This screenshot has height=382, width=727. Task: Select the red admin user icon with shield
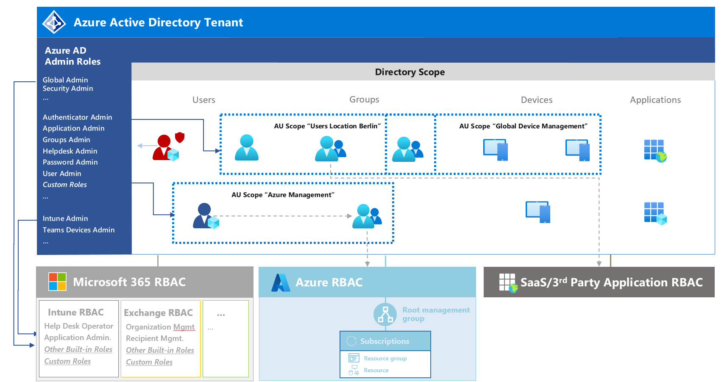click(168, 147)
